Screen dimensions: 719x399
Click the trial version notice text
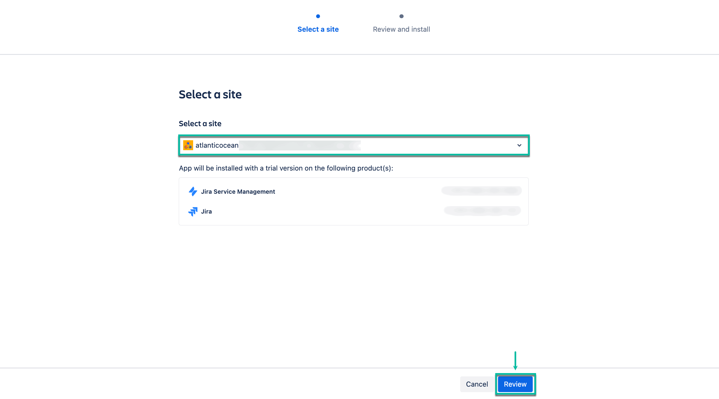pos(286,168)
